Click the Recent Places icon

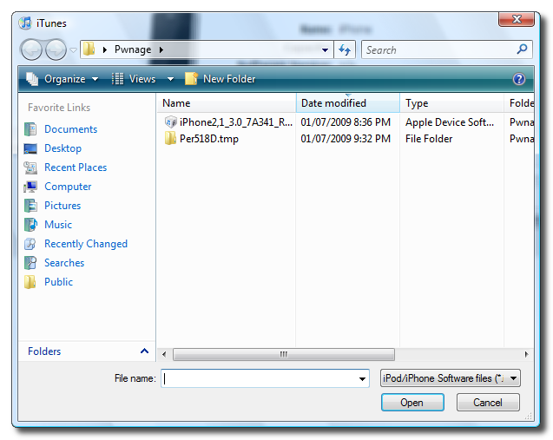(x=30, y=167)
